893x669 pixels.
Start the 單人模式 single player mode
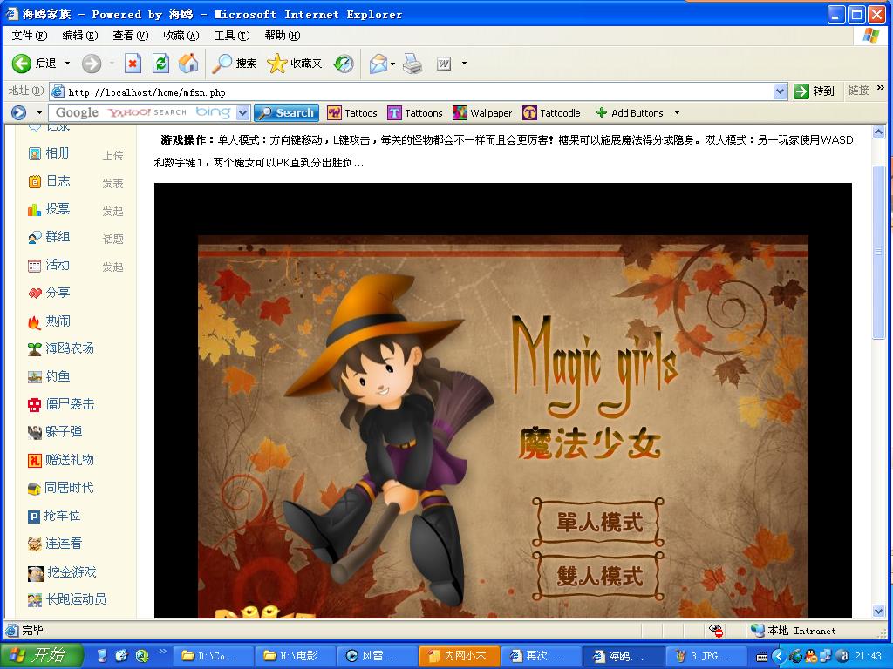[599, 522]
